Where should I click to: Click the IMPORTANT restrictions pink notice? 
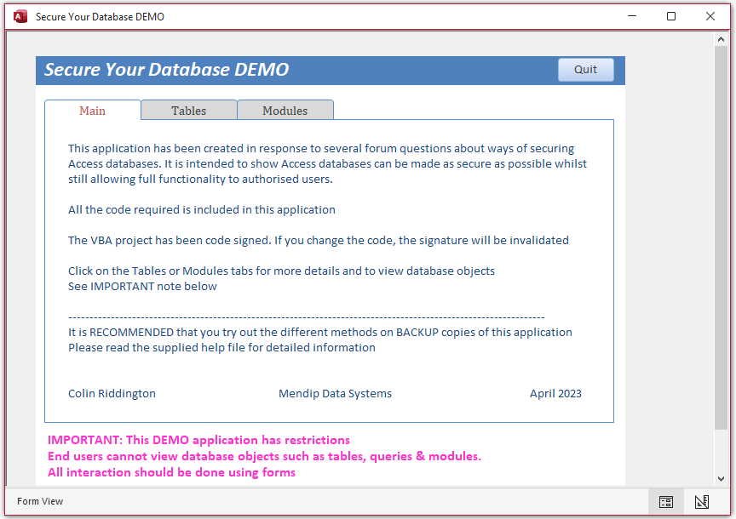(x=264, y=456)
